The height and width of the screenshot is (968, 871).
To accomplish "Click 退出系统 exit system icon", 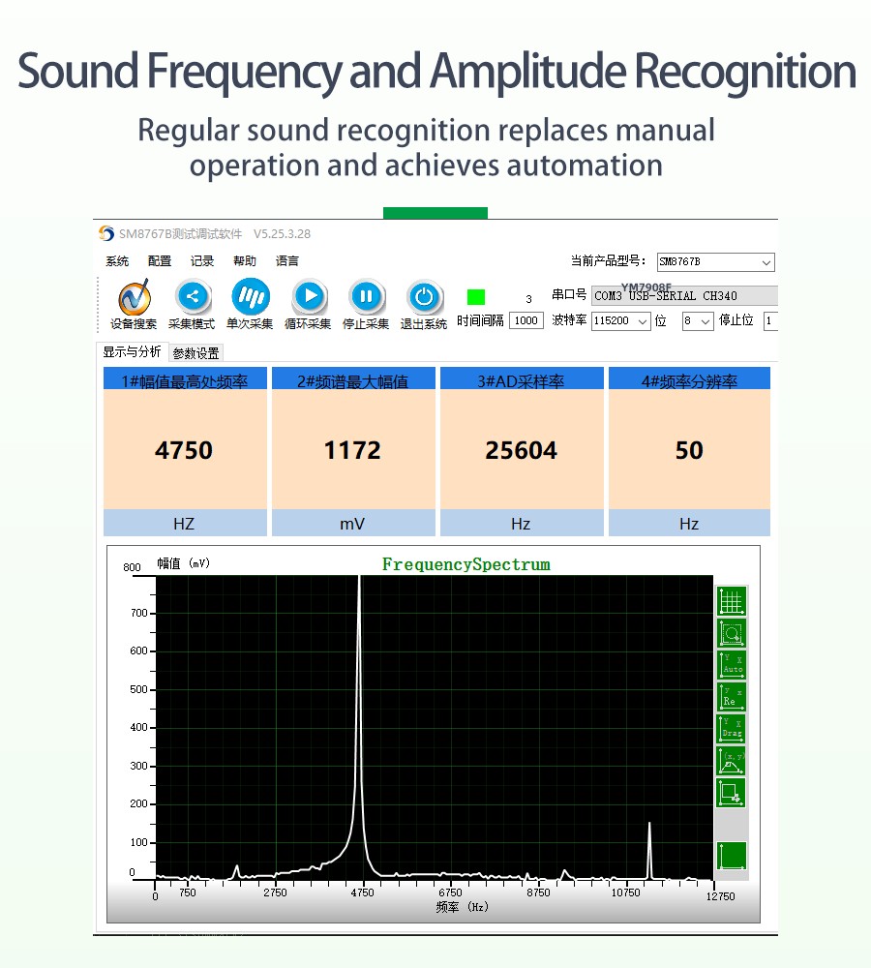I will point(424,298).
